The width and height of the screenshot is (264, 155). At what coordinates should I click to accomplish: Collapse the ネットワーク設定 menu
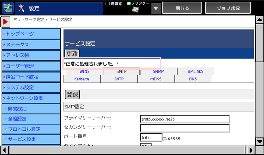[31, 98]
